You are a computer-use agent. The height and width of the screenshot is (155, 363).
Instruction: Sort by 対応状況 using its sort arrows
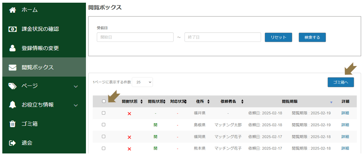click(185, 102)
